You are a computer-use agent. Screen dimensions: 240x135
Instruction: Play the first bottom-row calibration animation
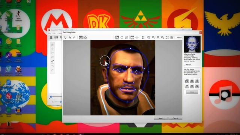click(x=187, y=86)
